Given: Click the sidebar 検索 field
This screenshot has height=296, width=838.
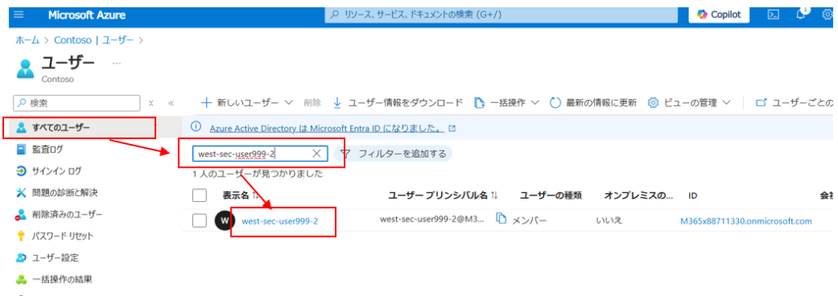Looking at the screenshot, I should (x=76, y=103).
